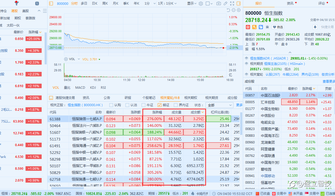Select the MACD indicator tab
This screenshot has width=335, height=196.
(x=80, y=88)
